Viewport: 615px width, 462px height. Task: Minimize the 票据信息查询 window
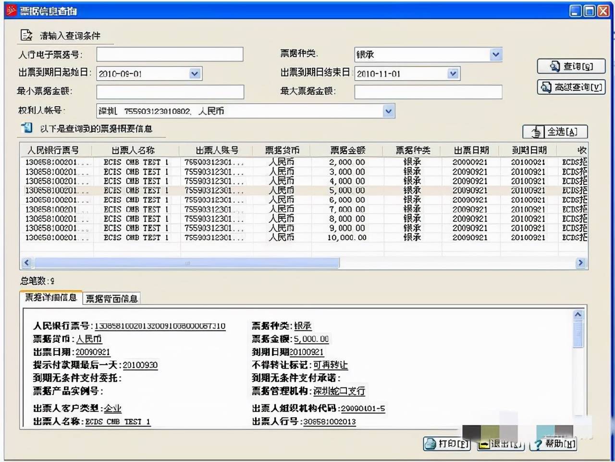tap(576, 11)
